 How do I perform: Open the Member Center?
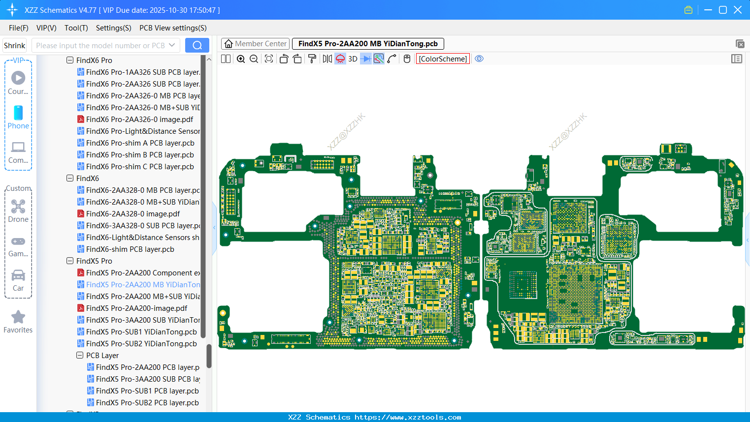pyautogui.click(x=255, y=43)
